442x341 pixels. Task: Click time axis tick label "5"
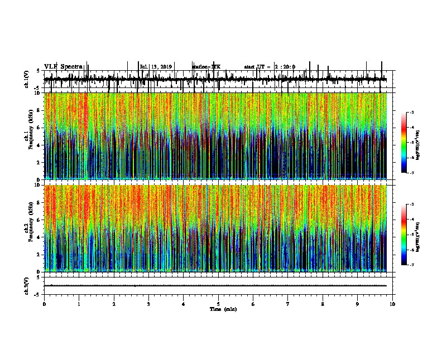[218, 304]
